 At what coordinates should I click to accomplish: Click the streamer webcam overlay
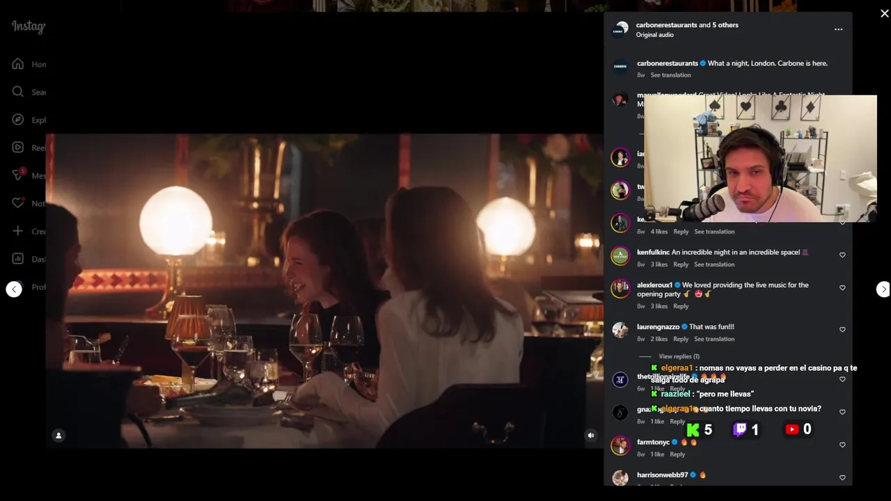tap(760, 159)
